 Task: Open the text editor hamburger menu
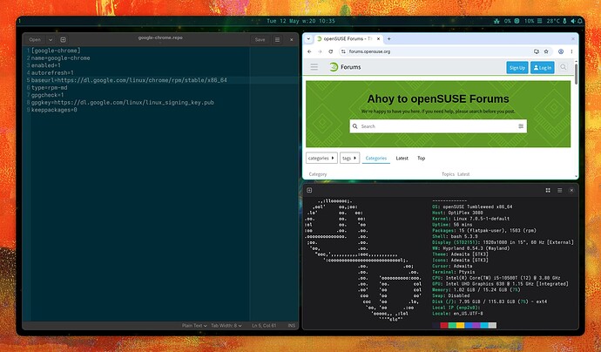coord(277,40)
